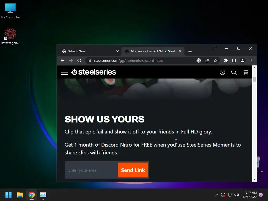Click the 'Clip that epic fail' sentence
The height and width of the screenshot is (201, 268).
pyautogui.click(x=138, y=132)
